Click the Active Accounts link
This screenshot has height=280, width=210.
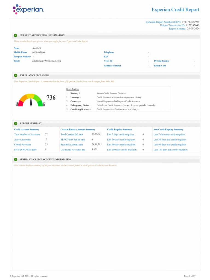(22, 140)
